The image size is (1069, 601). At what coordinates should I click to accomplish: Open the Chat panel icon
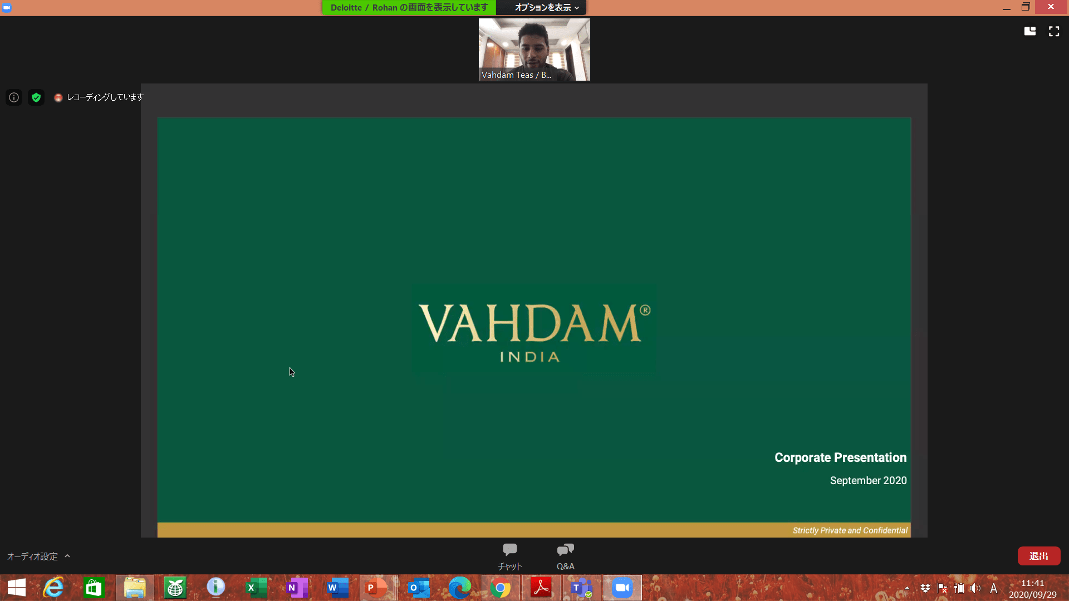pos(509,550)
